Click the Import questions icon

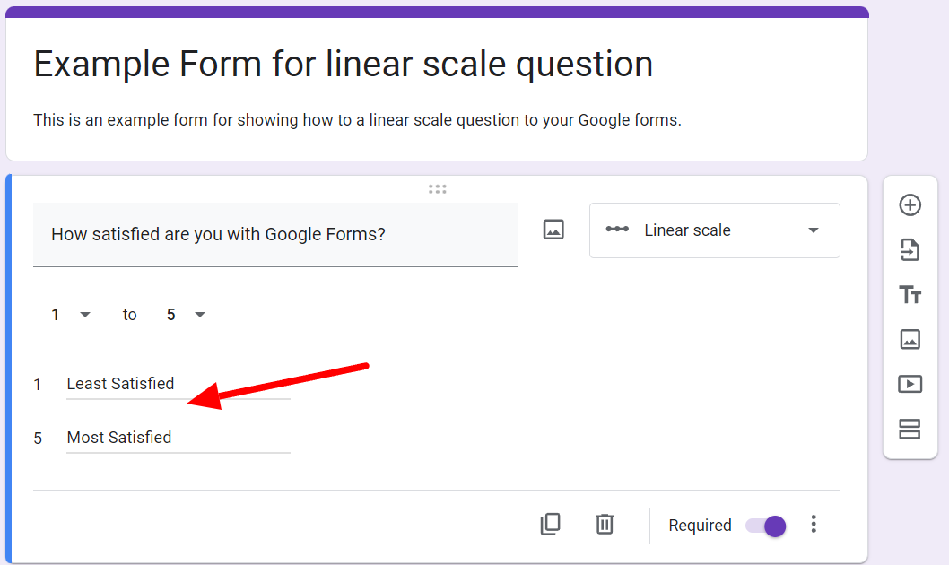tap(910, 250)
